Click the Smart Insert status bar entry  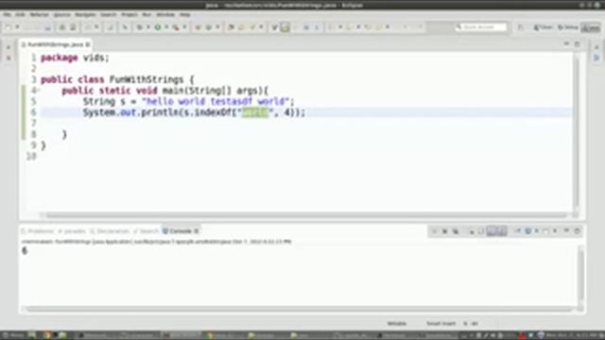(441, 324)
